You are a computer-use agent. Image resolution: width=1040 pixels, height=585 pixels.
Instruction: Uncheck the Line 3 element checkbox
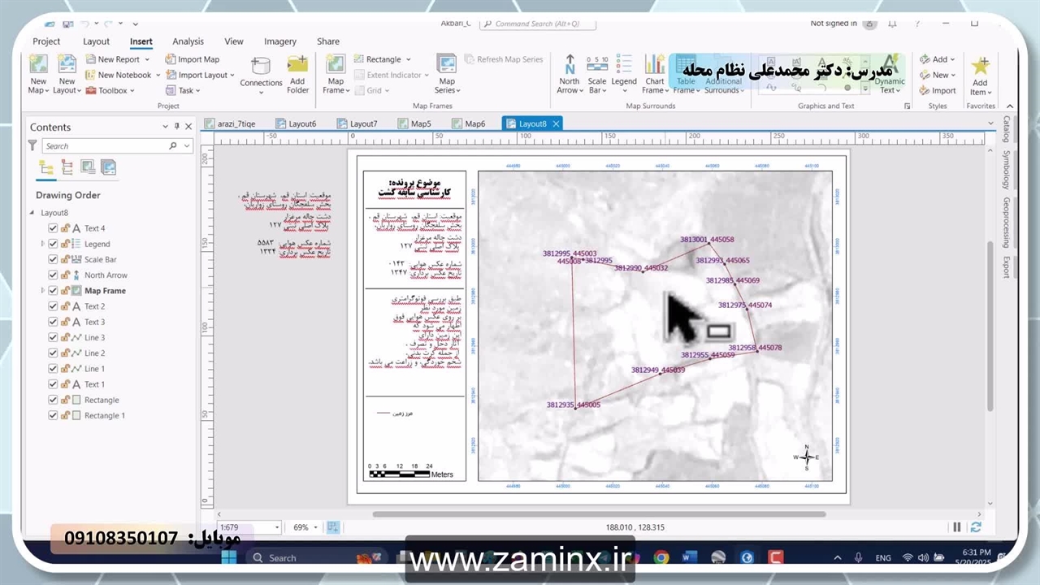[53, 337]
